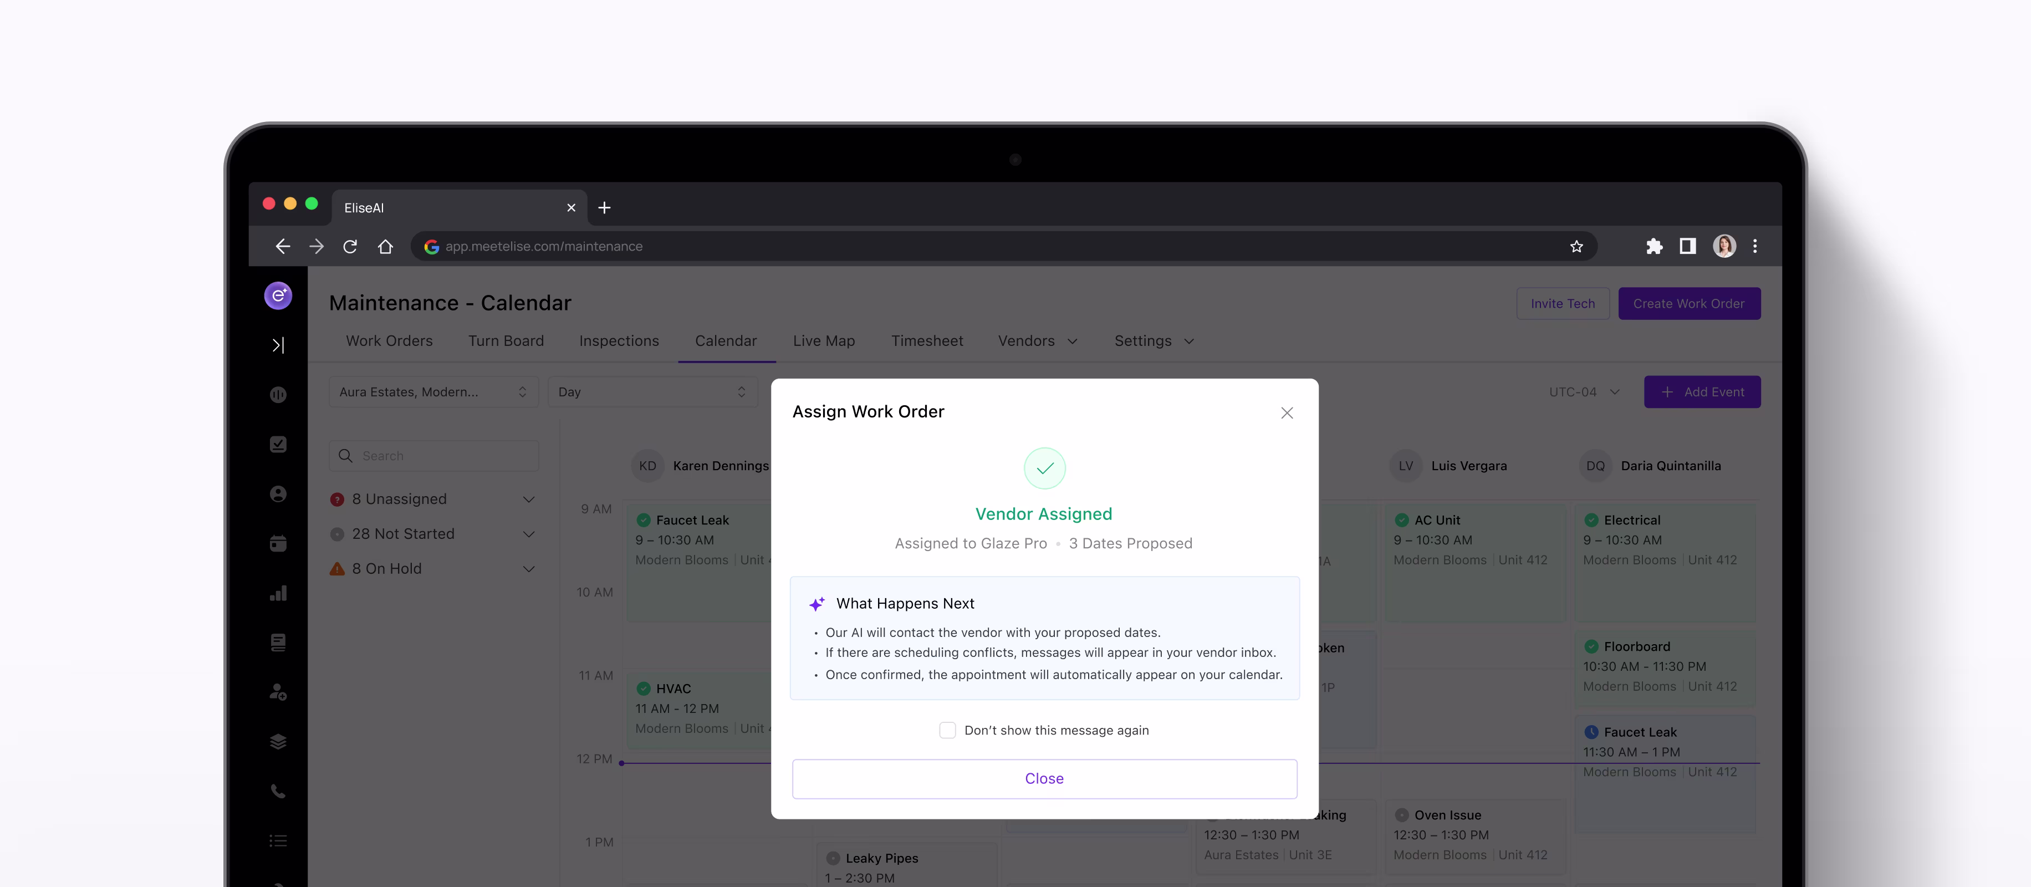Switch to the Inspections tab

coord(619,341)
